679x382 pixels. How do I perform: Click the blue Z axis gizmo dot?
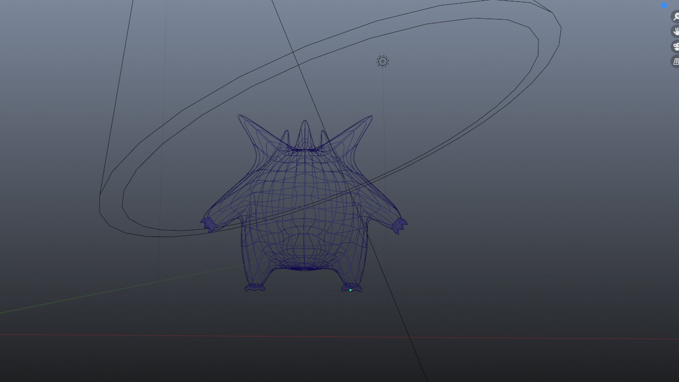664,6
